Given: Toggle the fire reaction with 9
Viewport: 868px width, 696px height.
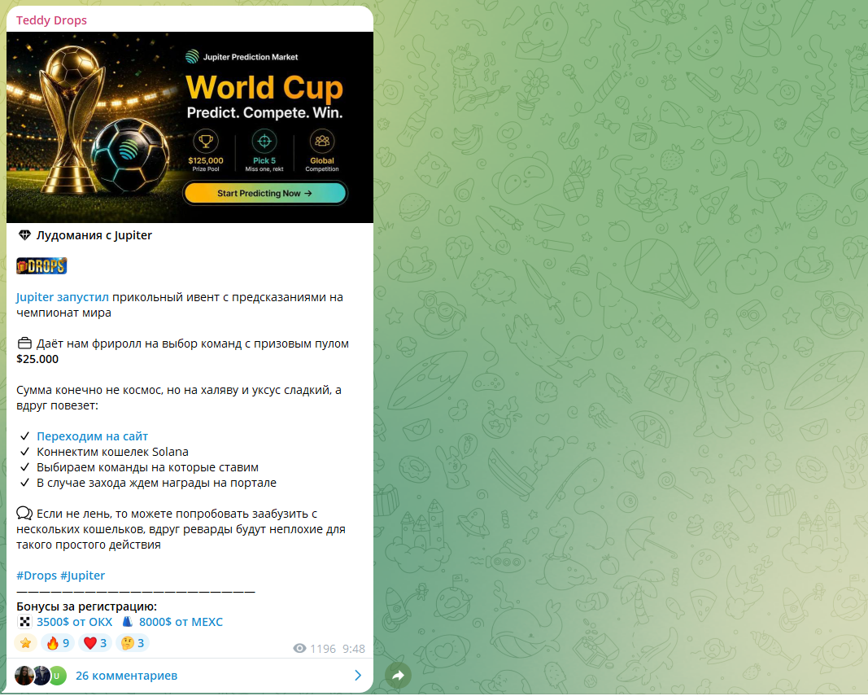Looking at the screenshot, I should point(58,643).
